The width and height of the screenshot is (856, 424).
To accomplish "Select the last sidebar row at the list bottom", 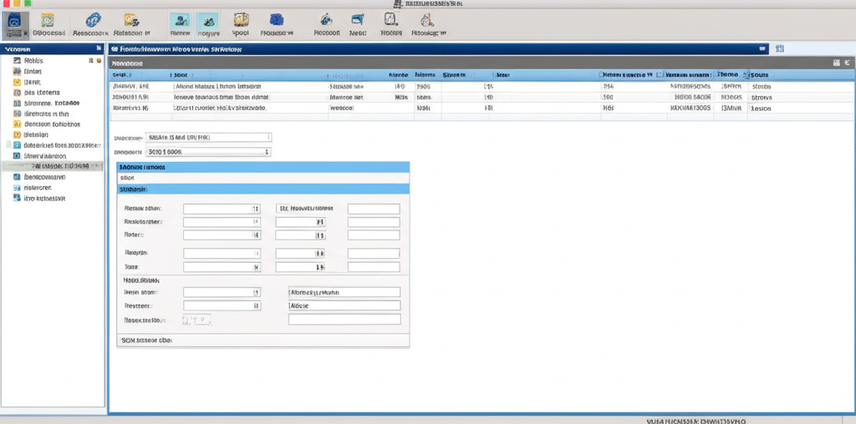I will click(x=53, y=199).
